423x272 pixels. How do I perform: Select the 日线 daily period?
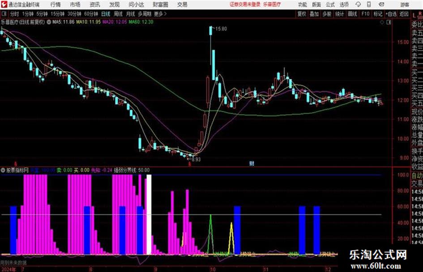pyautogui.click(x=106, y=14)
